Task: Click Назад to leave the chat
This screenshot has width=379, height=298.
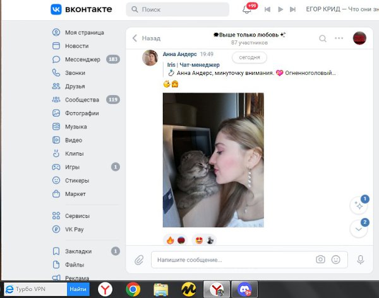Action: point(146,38)
